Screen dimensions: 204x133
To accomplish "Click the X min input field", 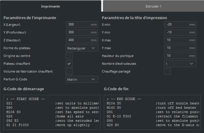I will (x=177, y=25).
